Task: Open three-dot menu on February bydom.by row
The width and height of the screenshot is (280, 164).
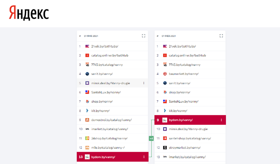Action: click(221, 120)
